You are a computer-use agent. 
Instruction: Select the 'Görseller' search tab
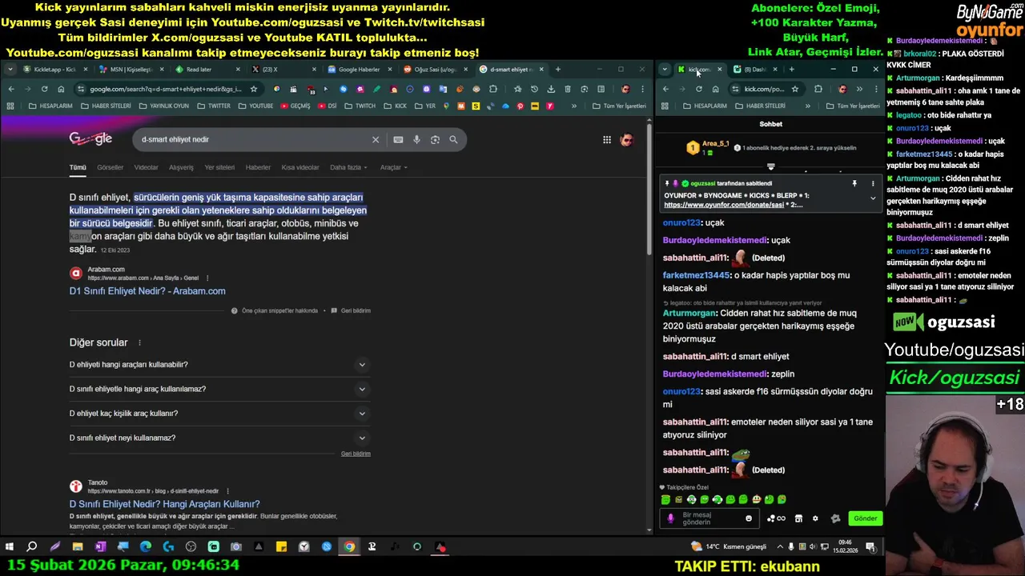click(111, 167)
